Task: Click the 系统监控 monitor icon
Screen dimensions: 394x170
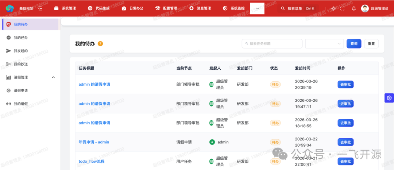Action: coord(225,8)
